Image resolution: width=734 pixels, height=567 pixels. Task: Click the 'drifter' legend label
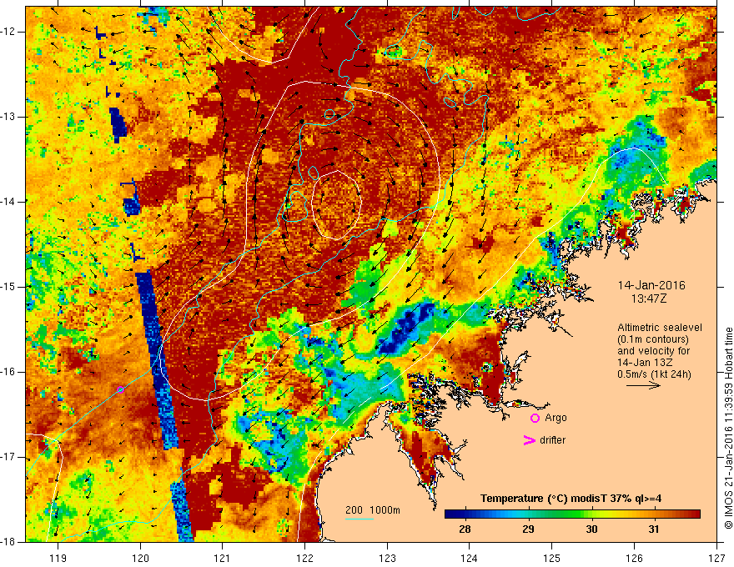tap(552, 440)
